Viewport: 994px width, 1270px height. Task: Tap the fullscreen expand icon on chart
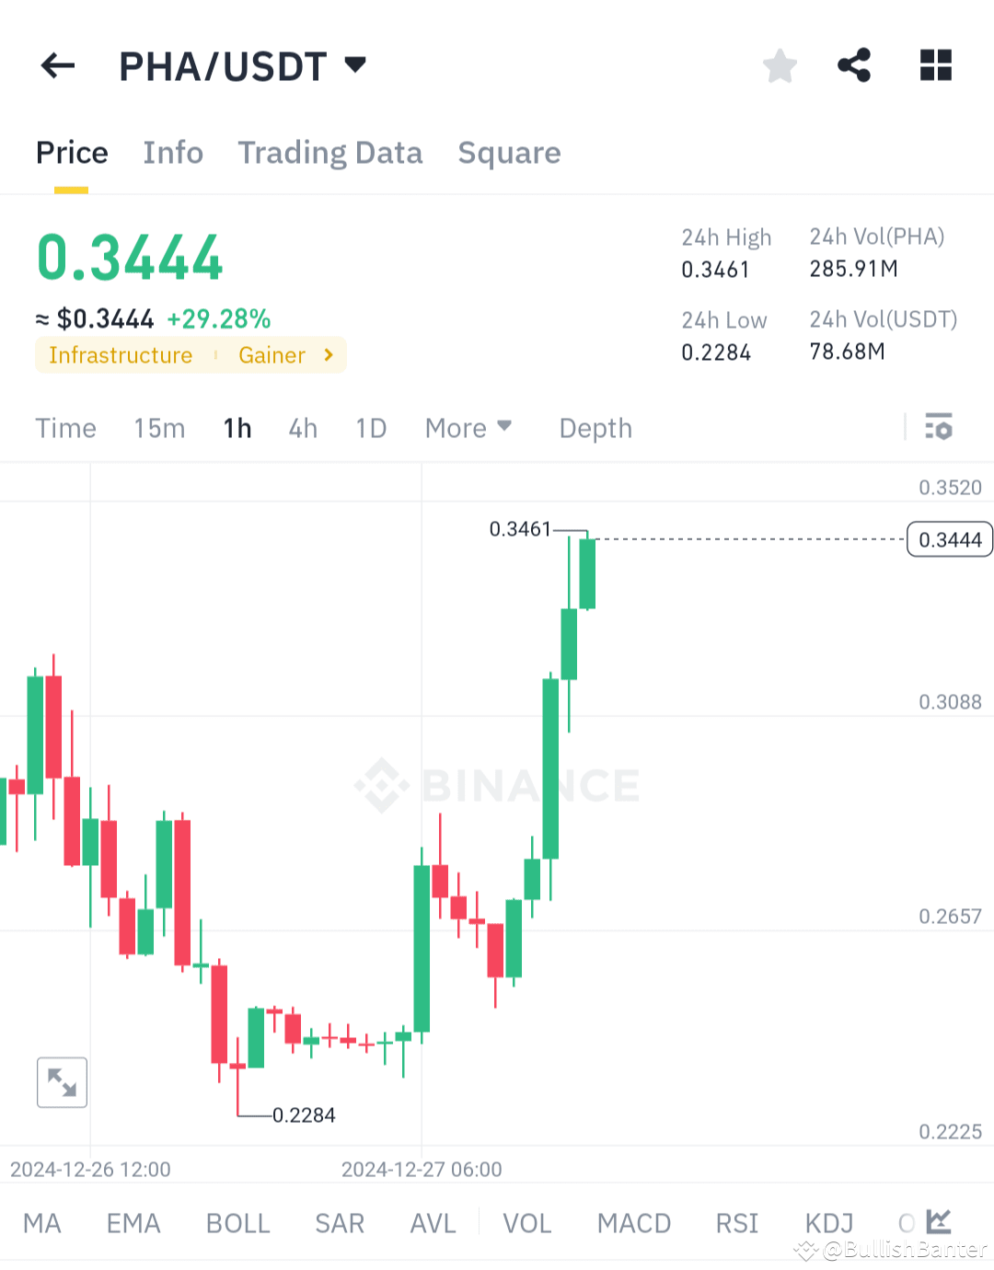tap(62, 1082)
